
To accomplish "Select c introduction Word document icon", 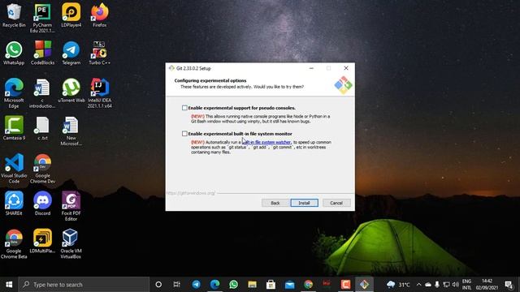I will pyautogui.click(x=42, y=93).
